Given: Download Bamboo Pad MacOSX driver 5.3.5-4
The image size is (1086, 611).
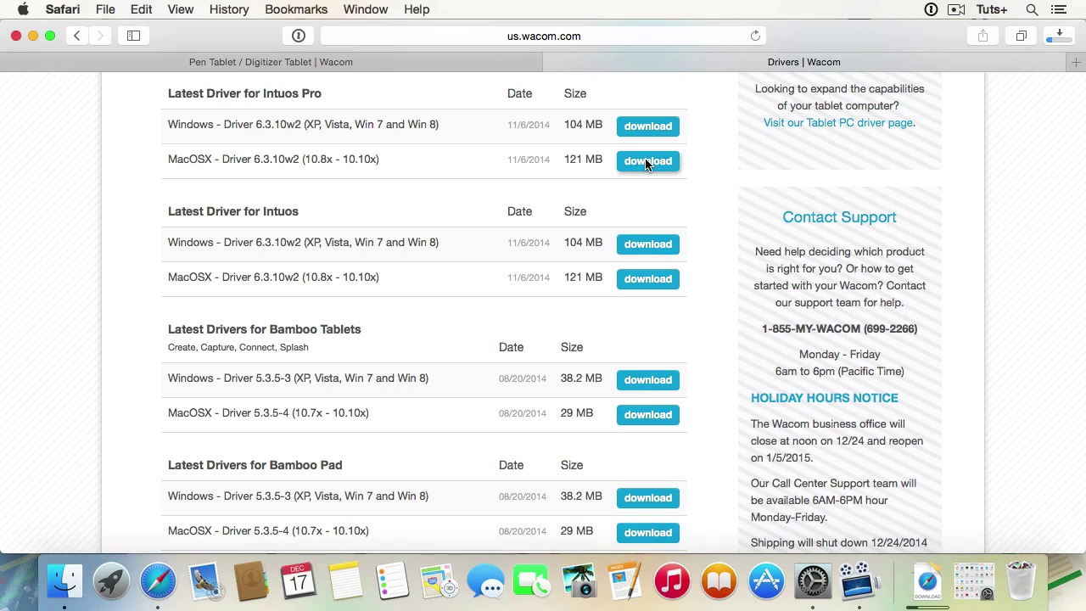Looking at the screenshot, I should tap(648, 533).
